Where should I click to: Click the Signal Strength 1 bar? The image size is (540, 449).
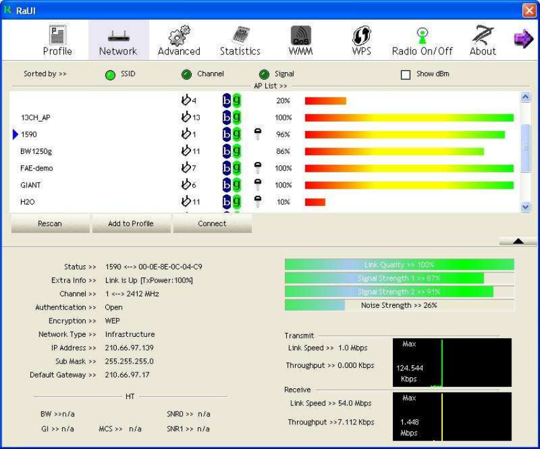click(x=400, y=278)
